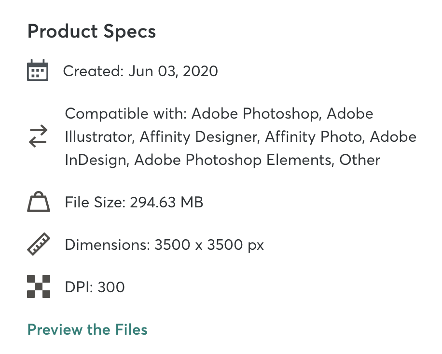Click the word Other ending the list
The height and width of the screenshot is (354, 442).
(359, 160)
